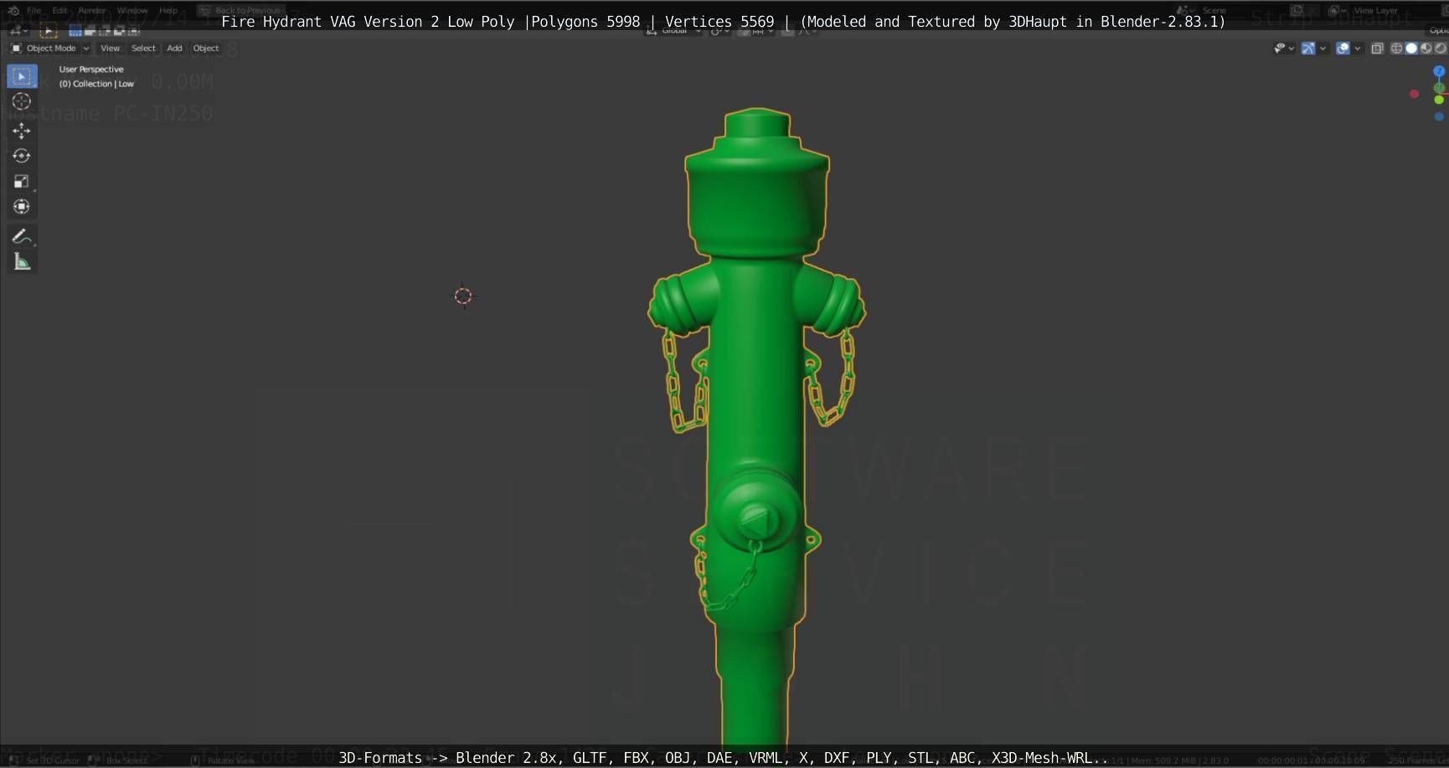Switch to Rendered shading mode
The image size is (1449, 768).
(x=1441, y=49)
